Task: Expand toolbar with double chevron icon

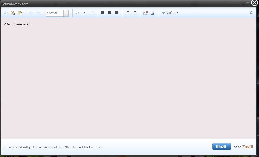Action: point(250,13)
